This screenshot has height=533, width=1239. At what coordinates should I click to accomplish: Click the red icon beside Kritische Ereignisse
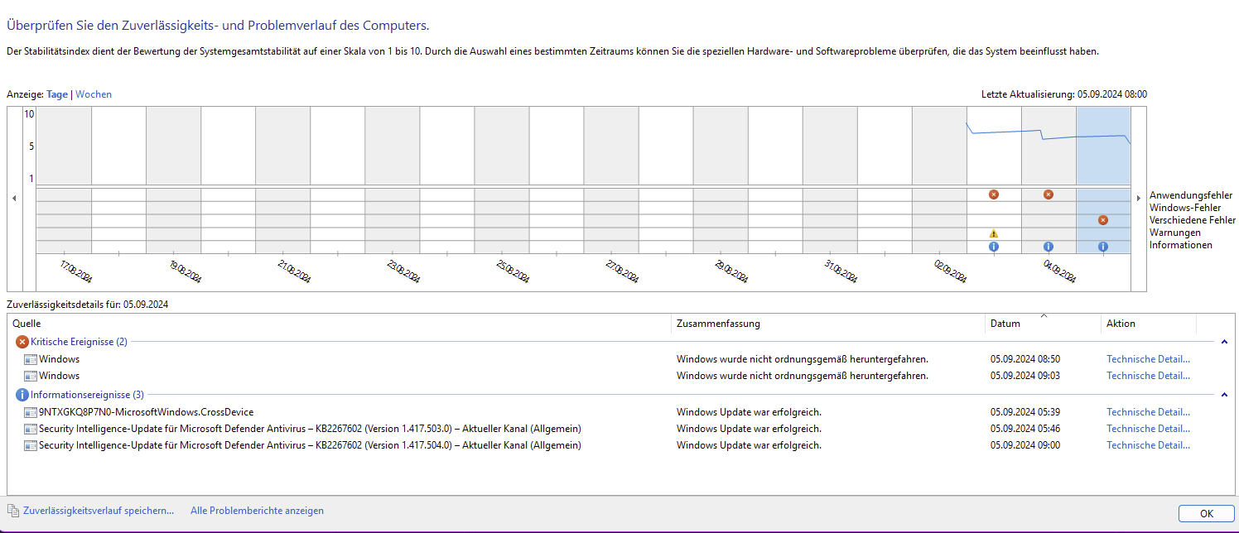click(22, 342)
